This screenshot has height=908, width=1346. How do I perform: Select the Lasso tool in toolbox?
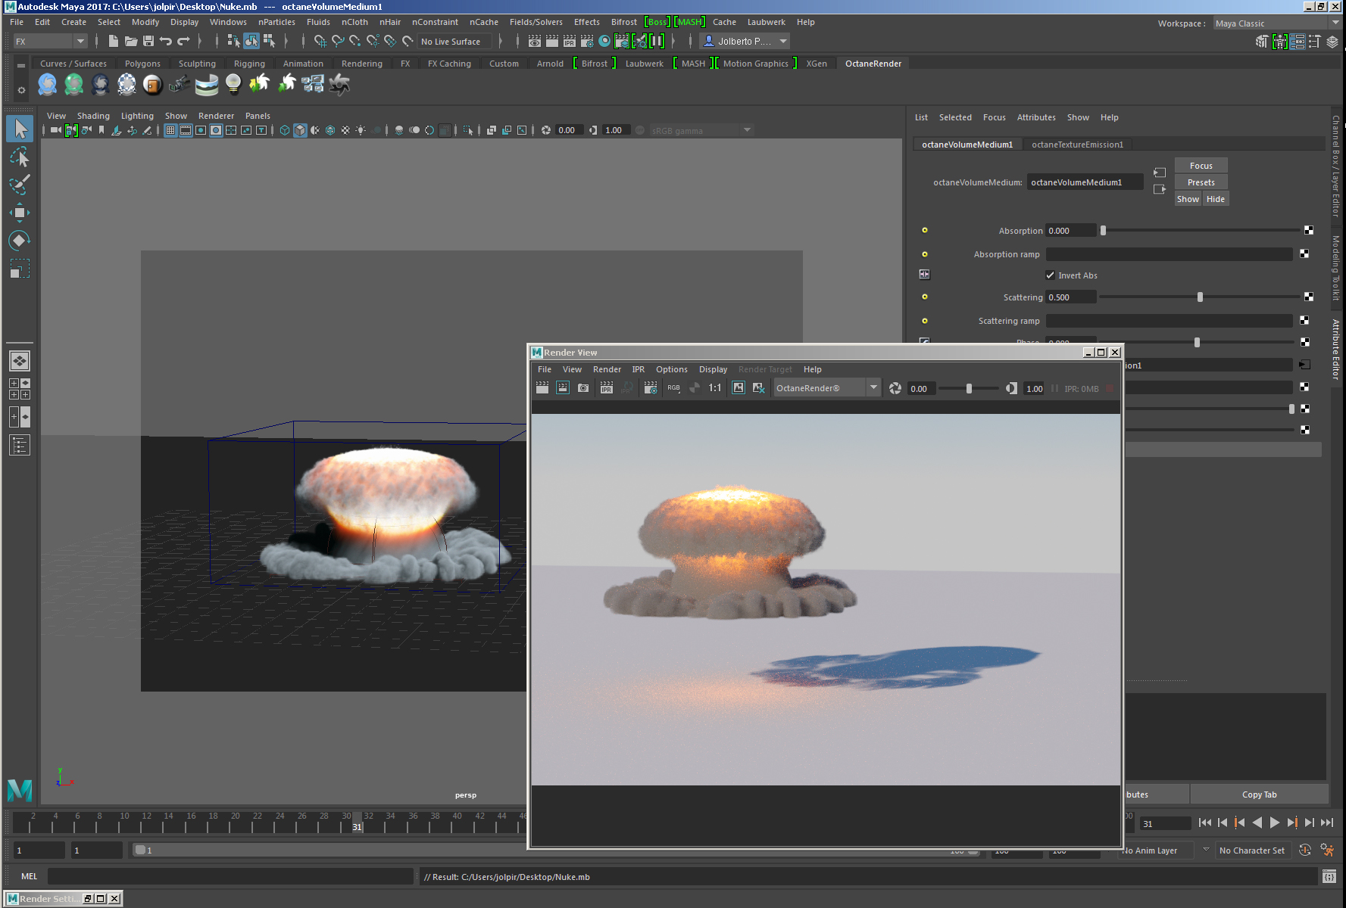[20, 157]
